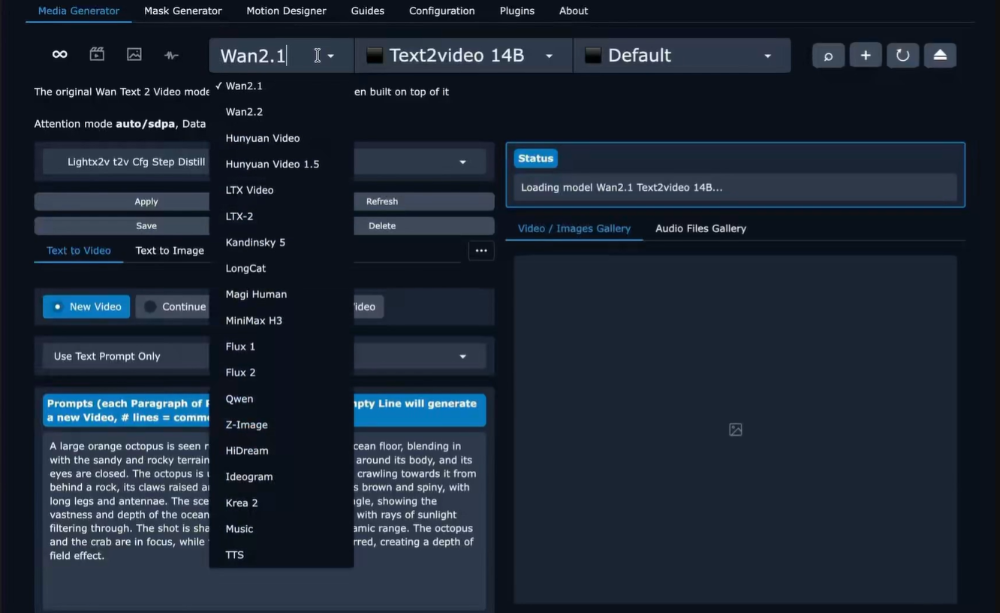
Task: Click the image picture icon
Action: (134, 54)
